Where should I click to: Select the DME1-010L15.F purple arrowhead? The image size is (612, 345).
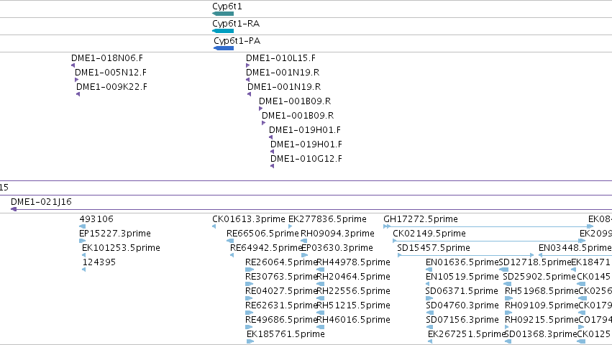tap(248, 65)
